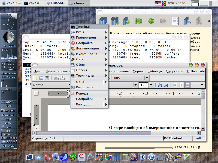Click the add book to library icon
The width and height of the screenshot is (218, 163).
pos(127,21)
